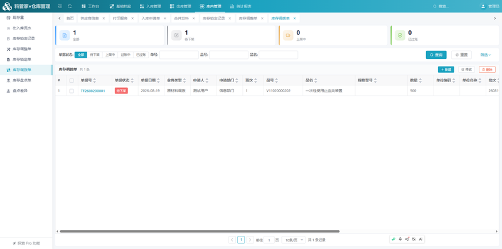Close the 合并发料 tab
The height and width of the screenshot is (249, 502).
tap(193, 18)
